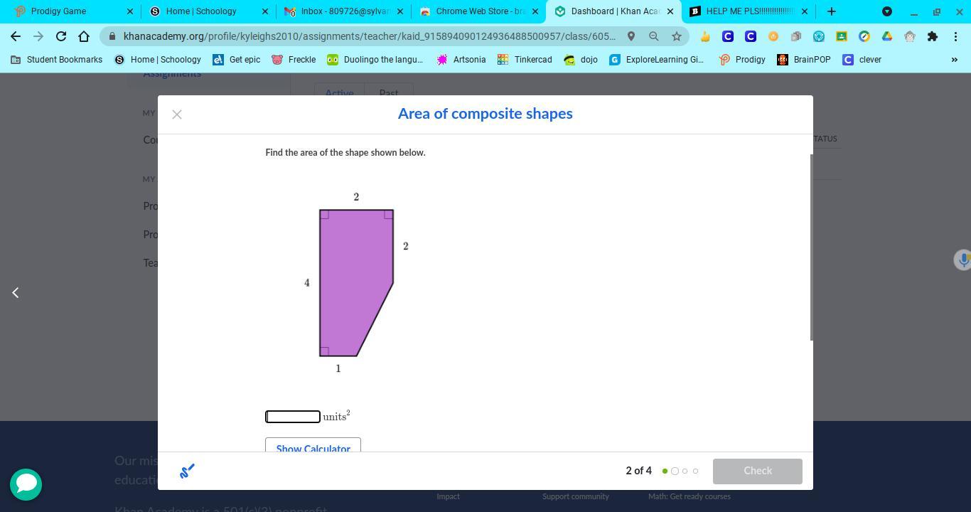The image size is (971, 512).
Task: Click the Impact footer link
Action: pos(449,496)
